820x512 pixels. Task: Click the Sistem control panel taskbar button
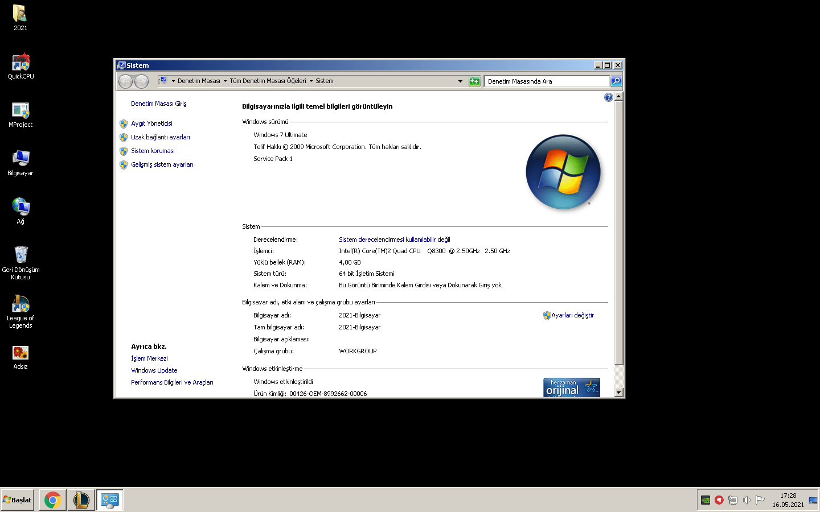[109, 500]
